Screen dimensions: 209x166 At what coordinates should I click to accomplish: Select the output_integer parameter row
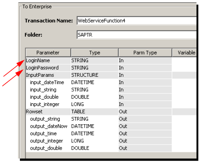click(111, 141)
